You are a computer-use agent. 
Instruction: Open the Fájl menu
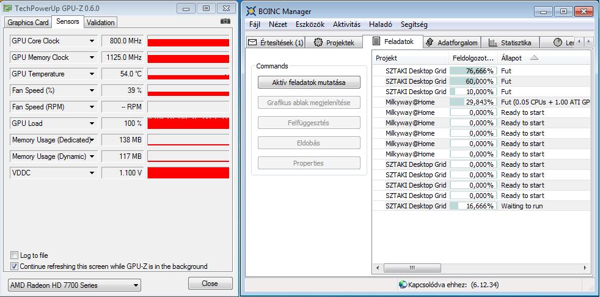coord(254,24)
